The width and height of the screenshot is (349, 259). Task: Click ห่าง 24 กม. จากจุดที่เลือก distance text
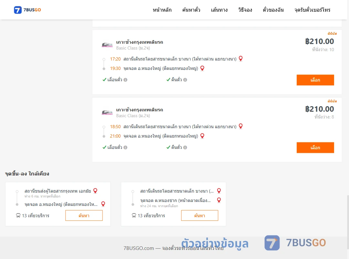point(159,206)
